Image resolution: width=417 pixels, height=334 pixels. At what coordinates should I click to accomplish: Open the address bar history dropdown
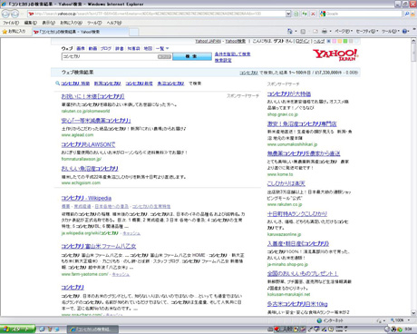[x=288, y=14]
